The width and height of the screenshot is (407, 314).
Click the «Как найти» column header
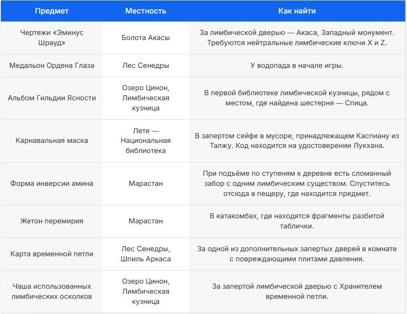(x=297, y=11)
